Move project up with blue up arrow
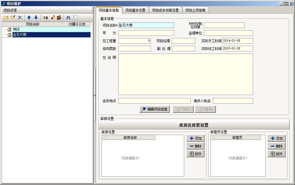Image resolution: width=295 pixels, height=185 pixels. (x=29, y=17)
